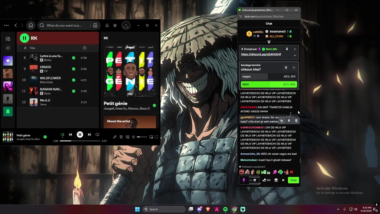The height and width of the screenshot is (214, 380).
Task: Go to Spotify Home
Action: coord(31,26)
